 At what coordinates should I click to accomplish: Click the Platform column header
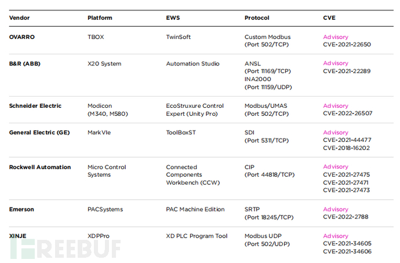100,18
